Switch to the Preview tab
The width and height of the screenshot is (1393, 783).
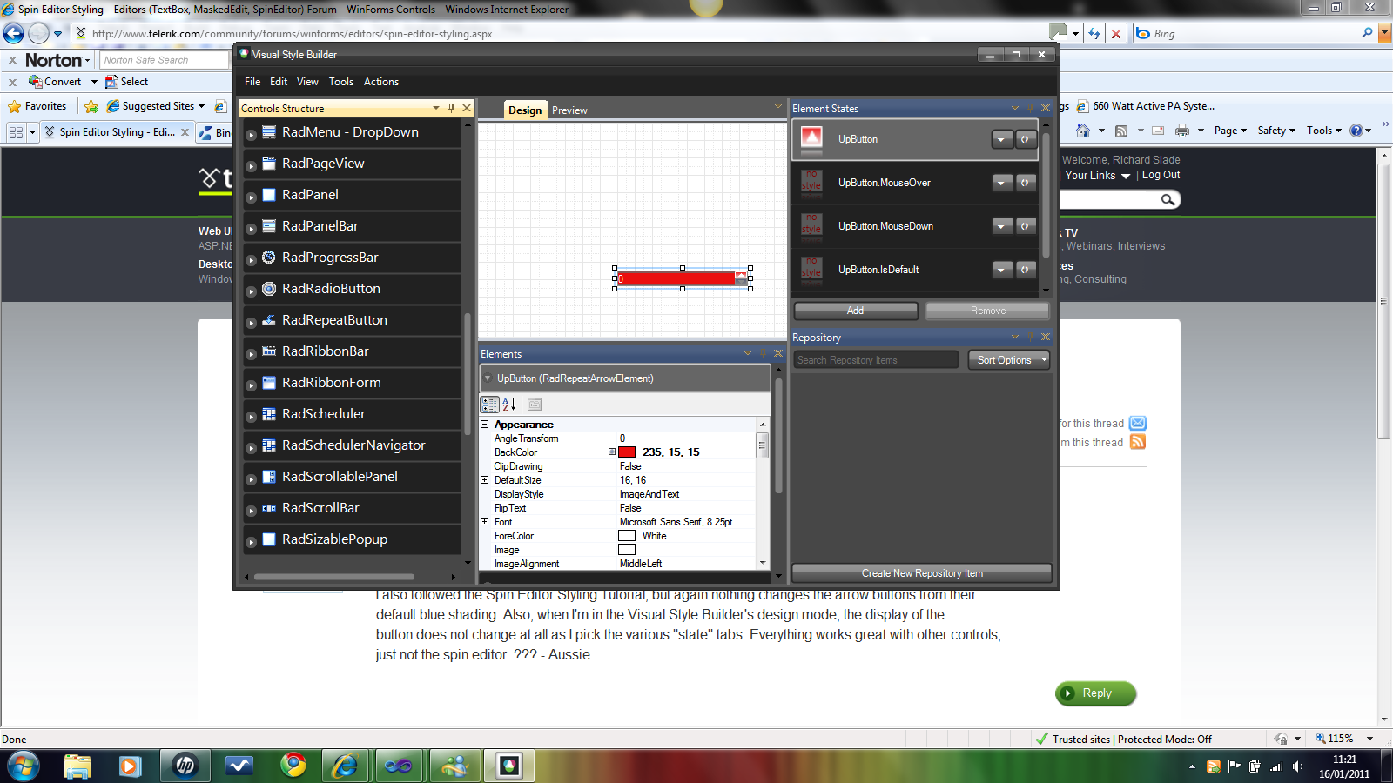(569, 110)
